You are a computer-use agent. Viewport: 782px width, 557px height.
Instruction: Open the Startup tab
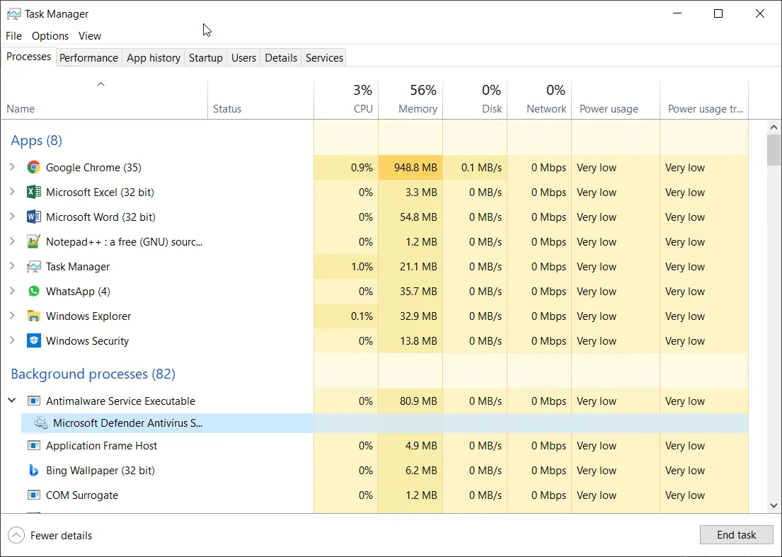pyautogui.click(x=205, y=58)
